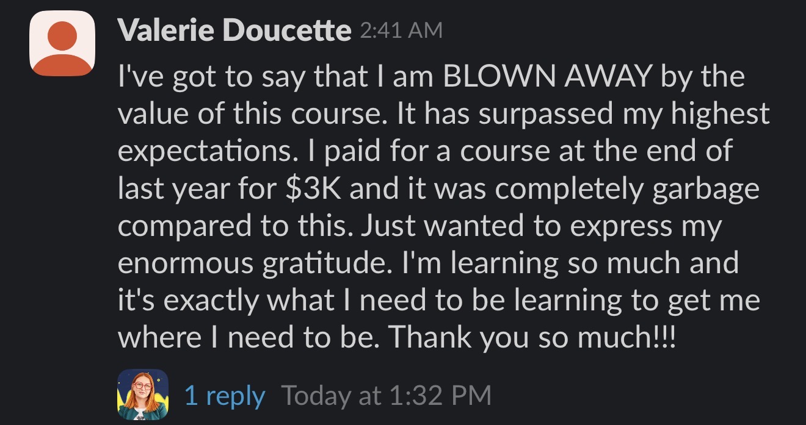Click the Valerie Doucette sender name
Viewport: 806px width, 425px height.
tap(234, 30)
